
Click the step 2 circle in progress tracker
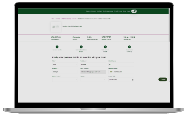81,47
